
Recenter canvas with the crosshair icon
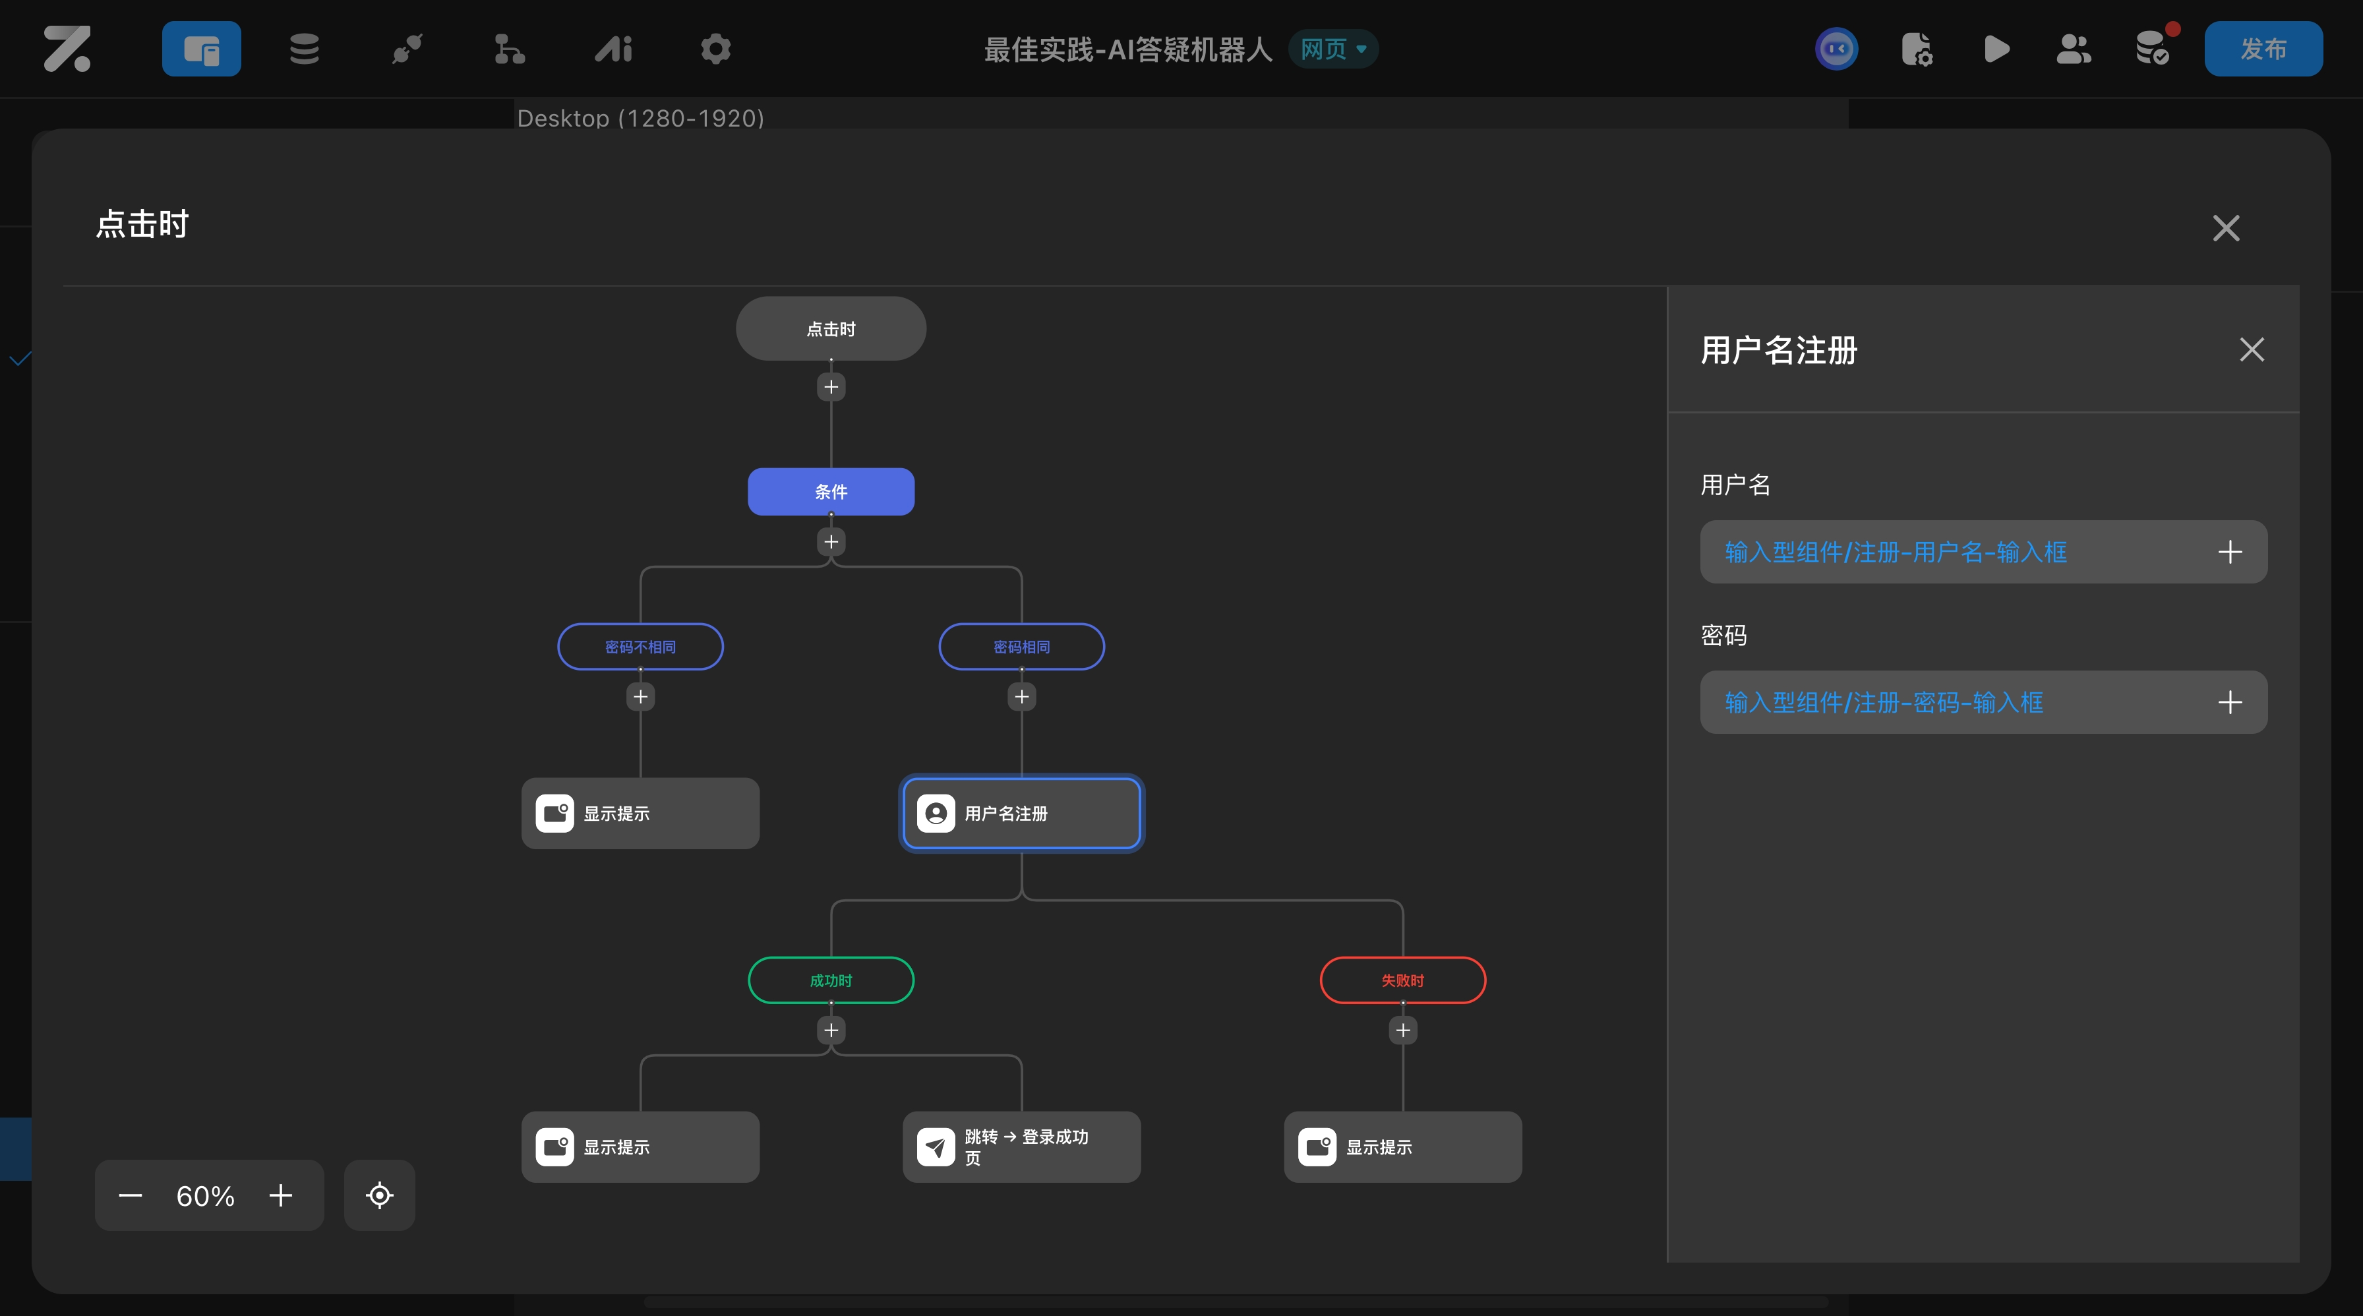coord(380,1195)
